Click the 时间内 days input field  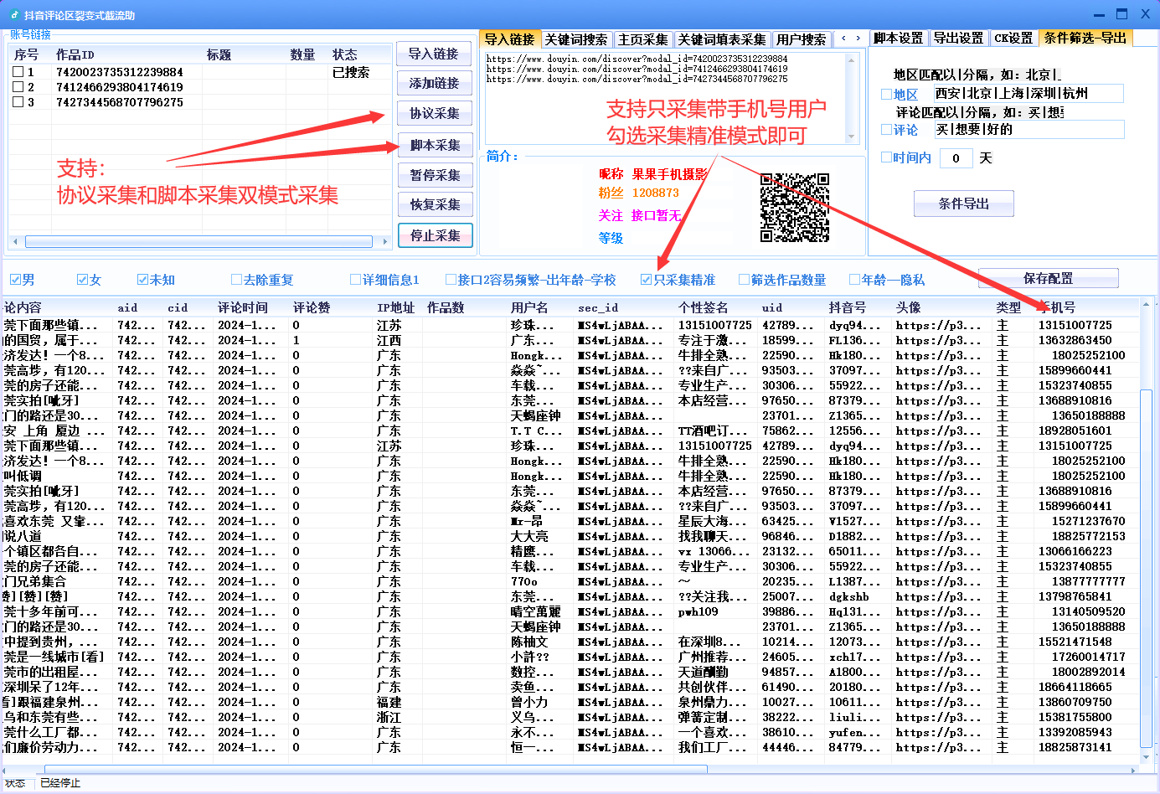pyautogui.click(x=956, y=157)
